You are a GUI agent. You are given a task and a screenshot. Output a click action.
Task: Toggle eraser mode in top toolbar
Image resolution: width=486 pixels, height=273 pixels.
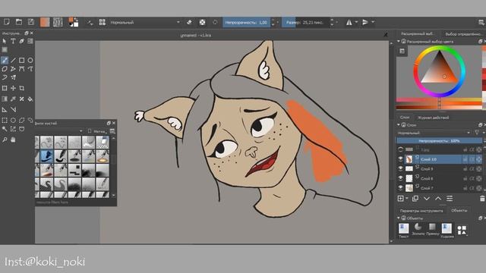[189, 22]
